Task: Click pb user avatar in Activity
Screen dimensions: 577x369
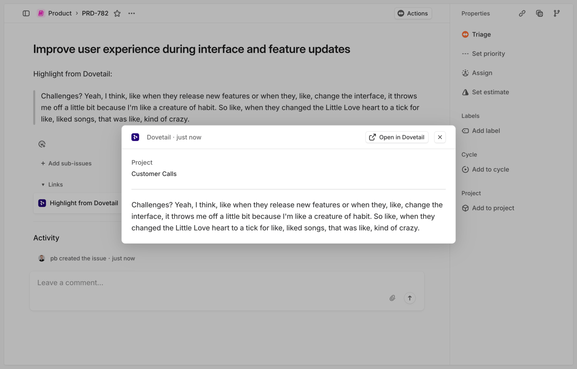Action: click(x=42, y=258)
